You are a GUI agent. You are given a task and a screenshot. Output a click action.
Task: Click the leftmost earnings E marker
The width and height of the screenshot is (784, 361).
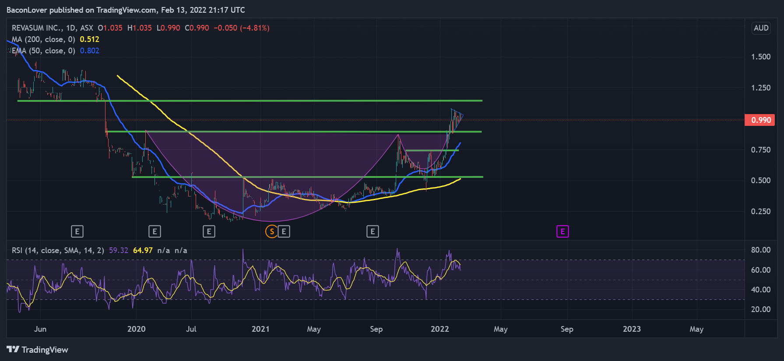point(77,232)
